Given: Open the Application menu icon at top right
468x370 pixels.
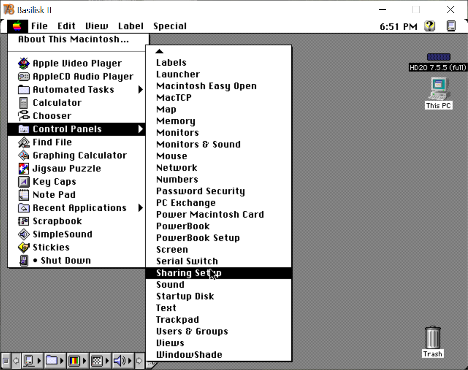Looking at the screenshot, I should 451,26.
